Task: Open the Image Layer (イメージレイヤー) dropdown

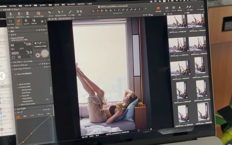Action: 65,18
